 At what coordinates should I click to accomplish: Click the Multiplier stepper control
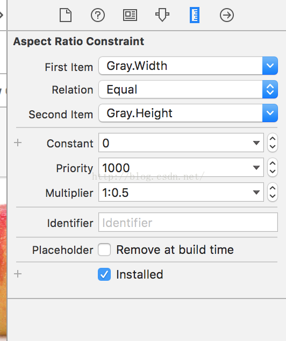pos(273,192)
